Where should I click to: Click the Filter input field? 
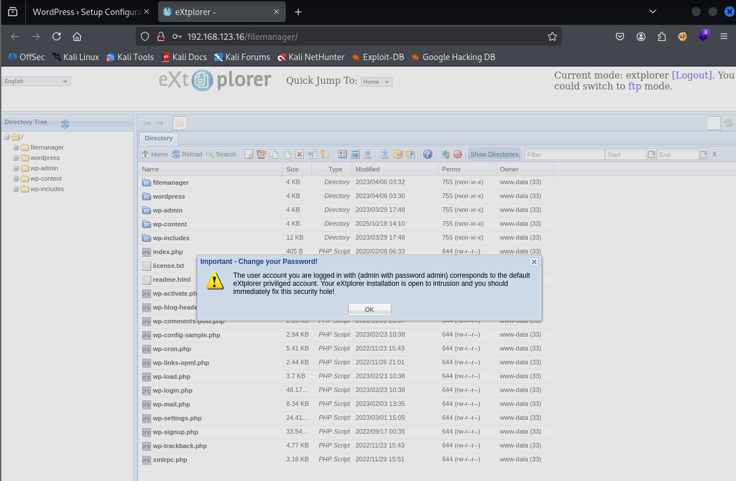(565, 154)
